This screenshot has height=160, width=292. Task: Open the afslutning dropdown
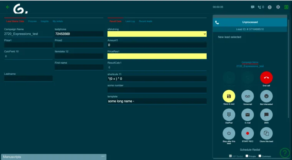157,34
